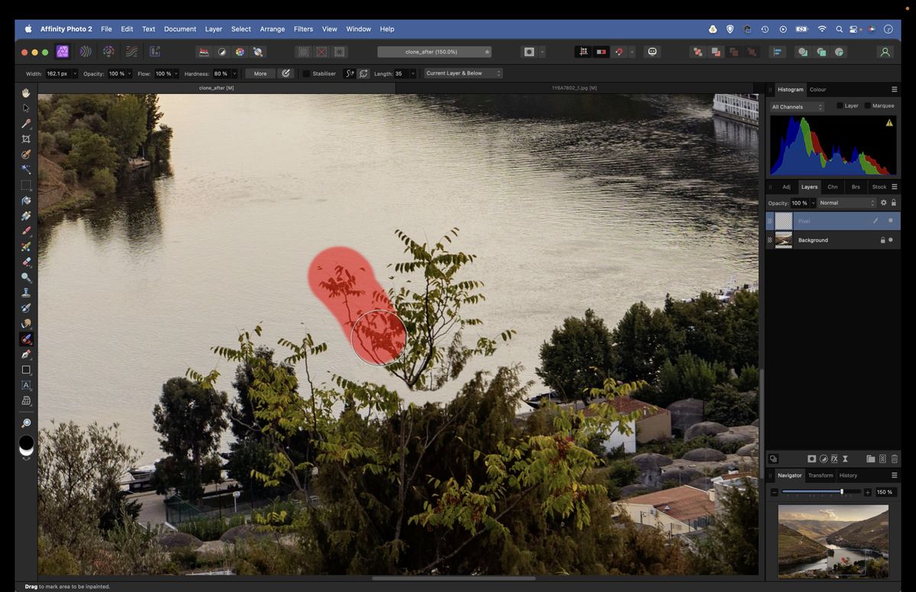Delete layer via the trash icon
This screenshot has height=592, width=916.
(893, 458)
